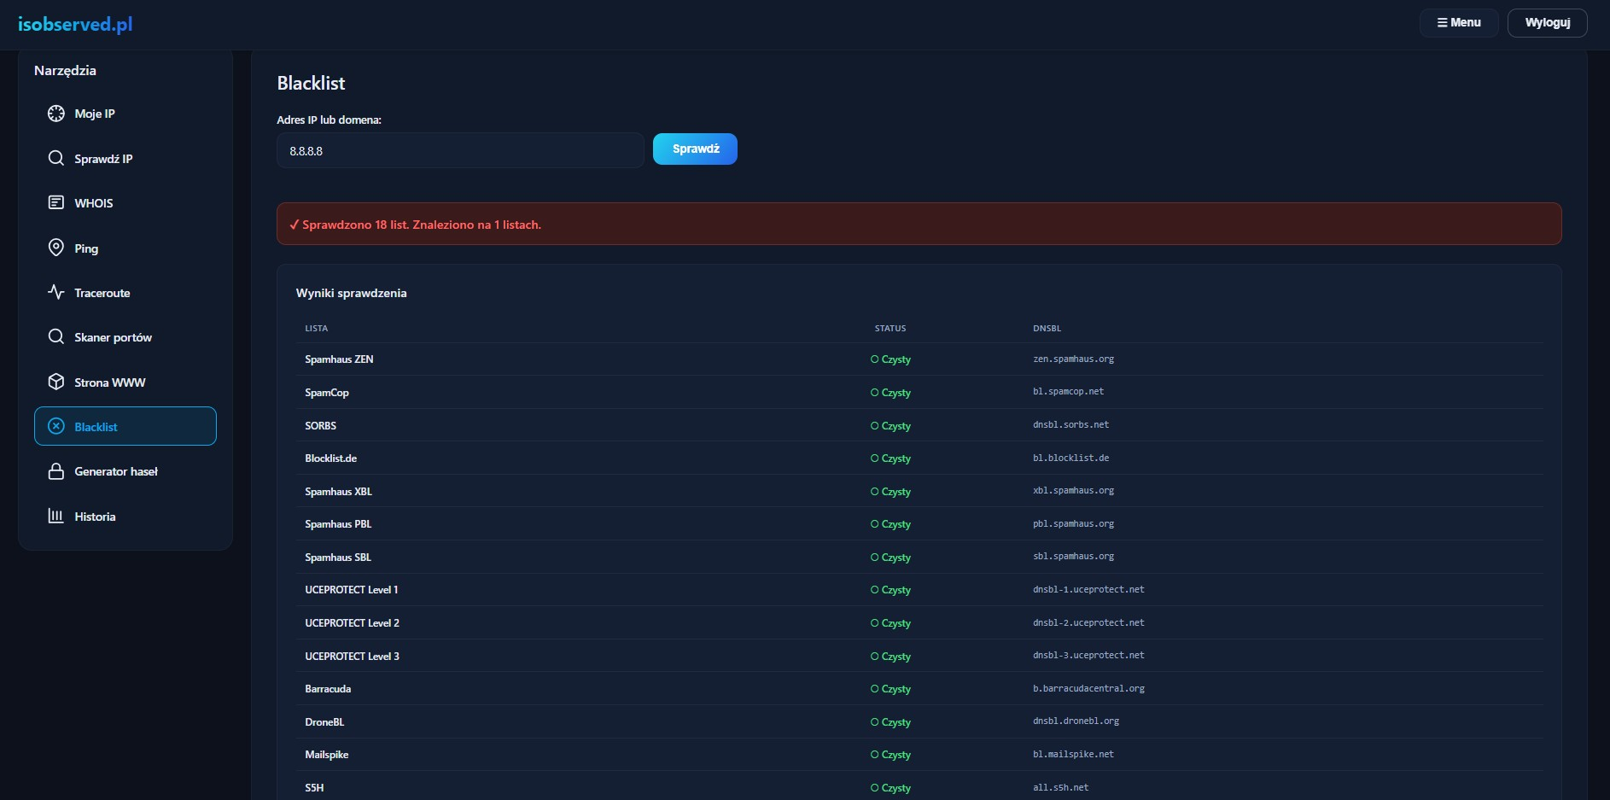1610x800 pixels.
Task: Click the UCEPROTECT Level 1 list name
Action: click(352, 590)
